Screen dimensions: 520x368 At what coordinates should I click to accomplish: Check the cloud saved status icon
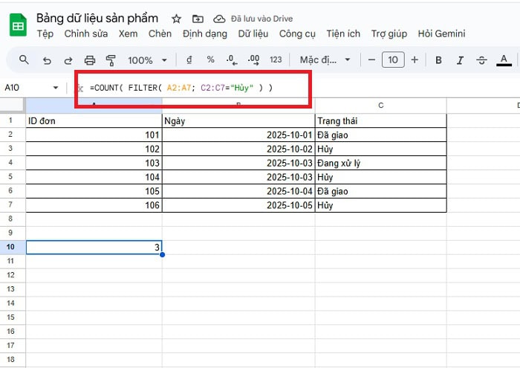click(x=219, y=19)
